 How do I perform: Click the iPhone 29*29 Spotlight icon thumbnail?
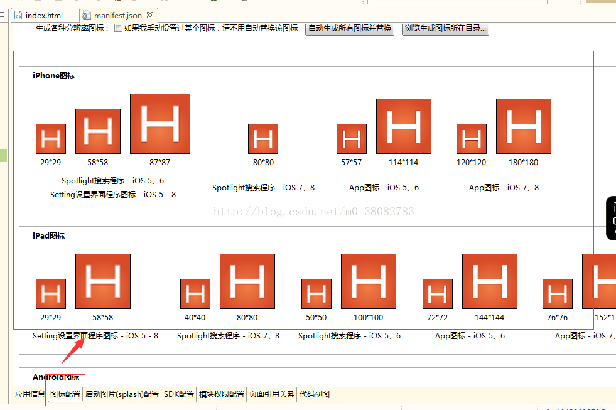51,139
